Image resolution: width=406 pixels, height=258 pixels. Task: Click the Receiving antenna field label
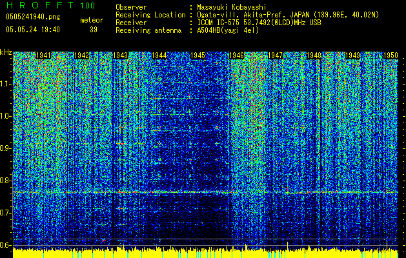148,30
